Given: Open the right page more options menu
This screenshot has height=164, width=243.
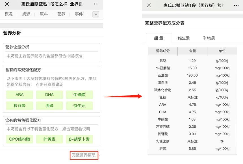Looking at the screenshot, I should [x=236, y=5].
